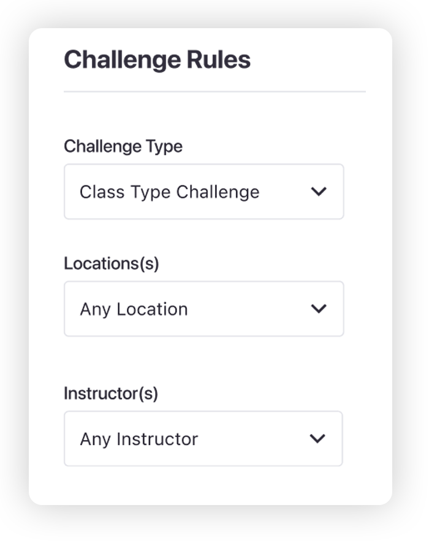Click the Instructor(s) field label
This screenshot has height=543, width=429.
tap(111, 394)
